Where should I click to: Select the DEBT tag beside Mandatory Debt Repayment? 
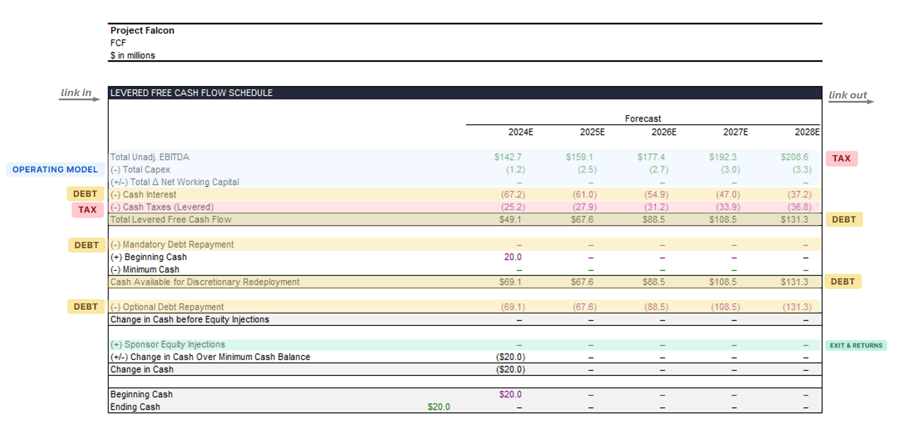(x=86, y=245)
